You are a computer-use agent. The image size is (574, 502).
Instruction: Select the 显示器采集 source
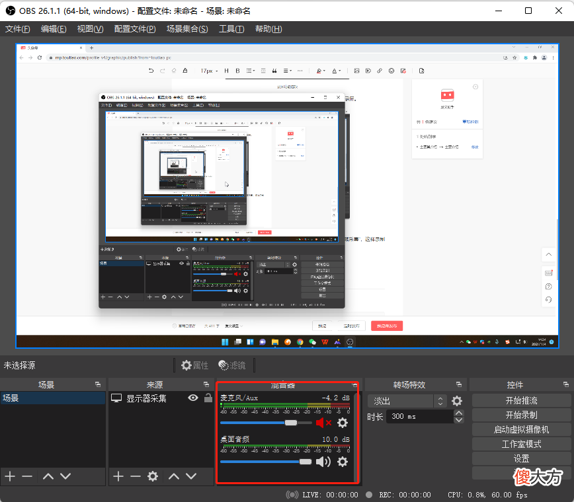(146, 398)
